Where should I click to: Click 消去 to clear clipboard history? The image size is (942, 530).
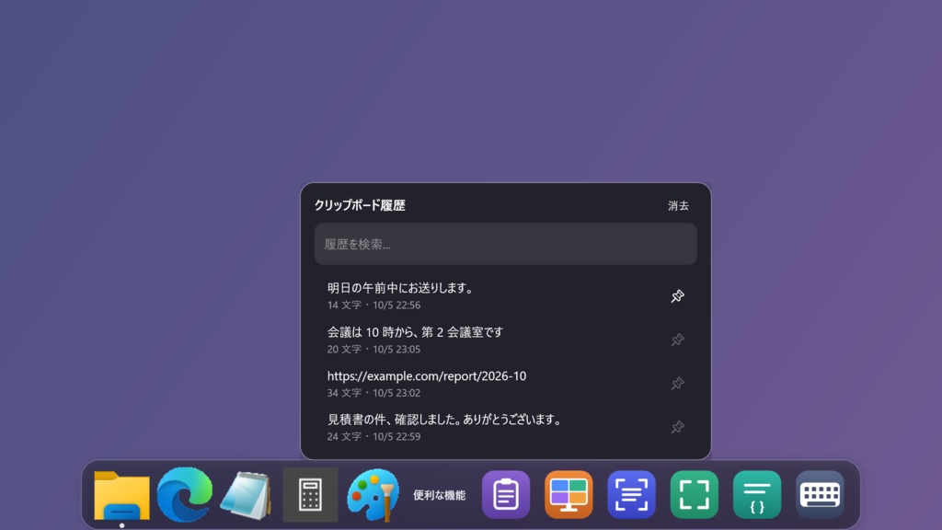678,205
